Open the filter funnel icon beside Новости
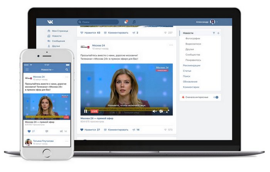The image size is (270, 172). pyautogui.click(x=214, y=33)
